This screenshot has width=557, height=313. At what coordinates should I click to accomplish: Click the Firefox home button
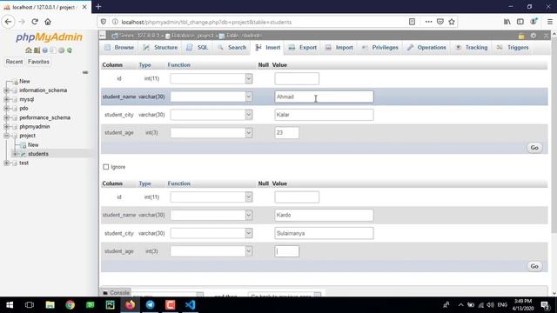[48, 22]
